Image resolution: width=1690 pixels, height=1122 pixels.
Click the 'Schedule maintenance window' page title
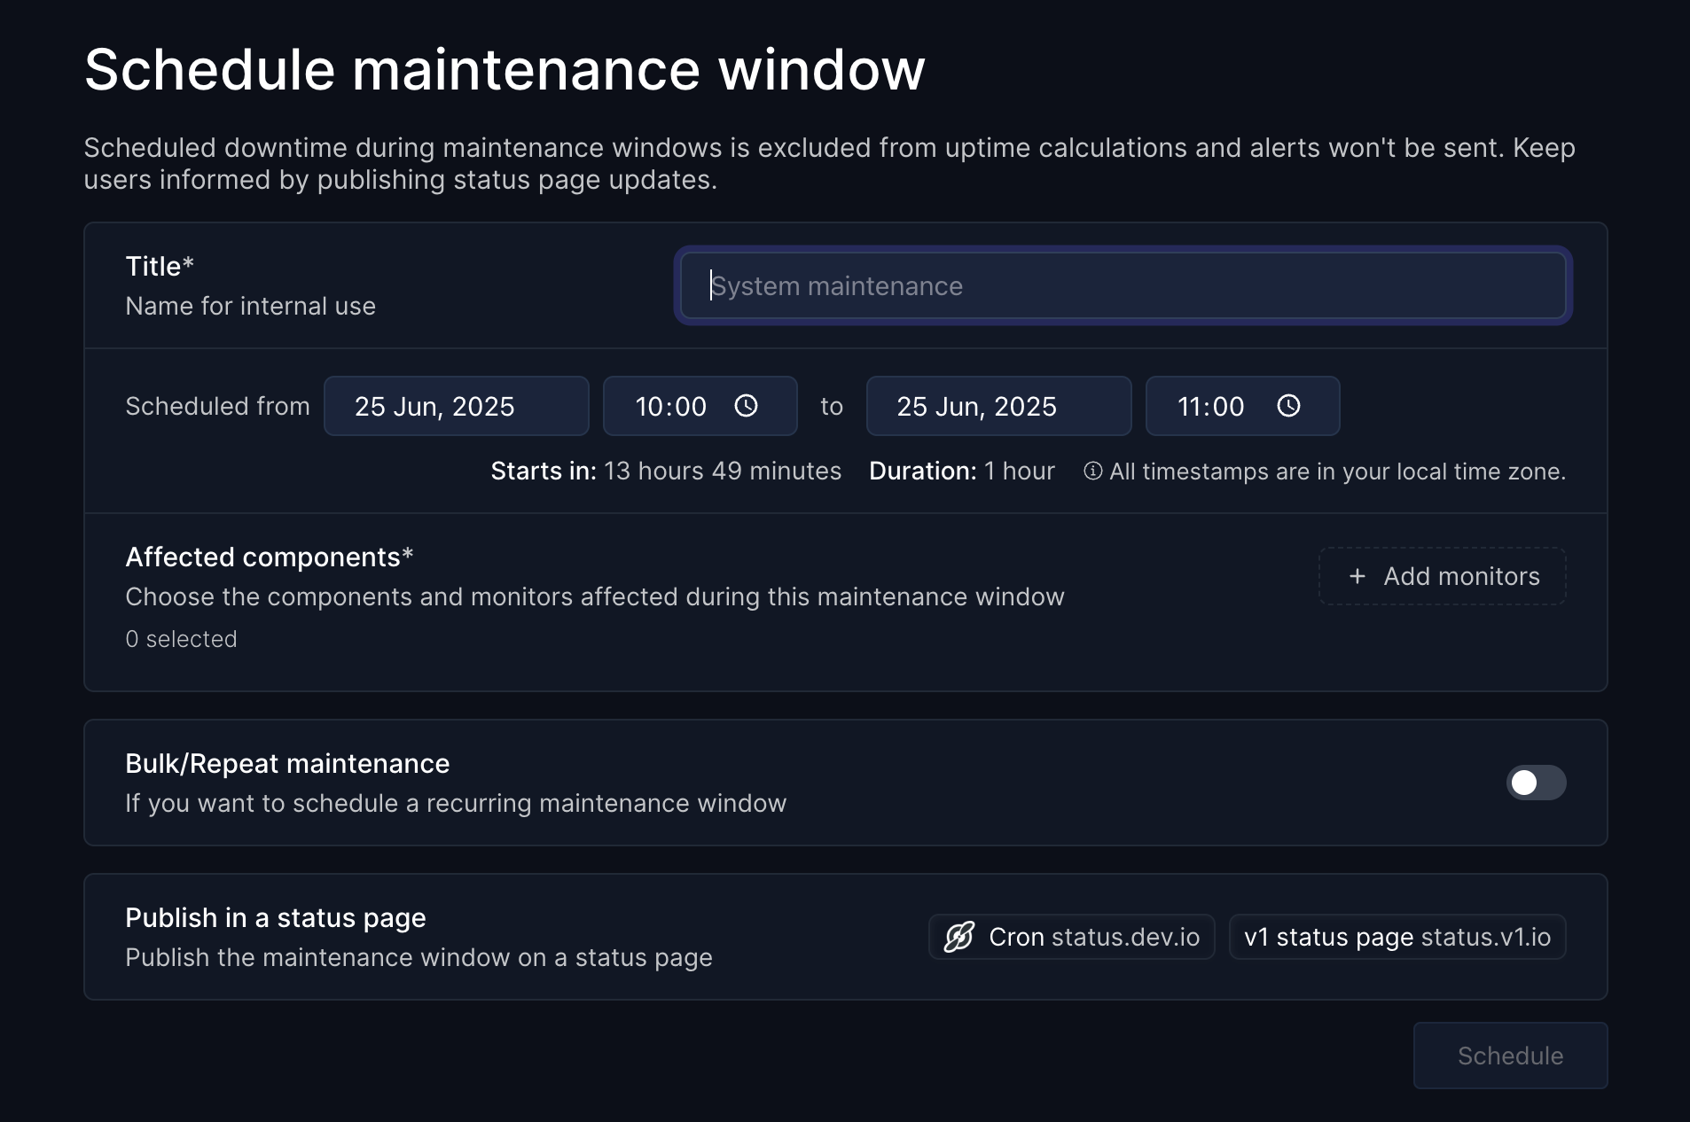(505, 69)
